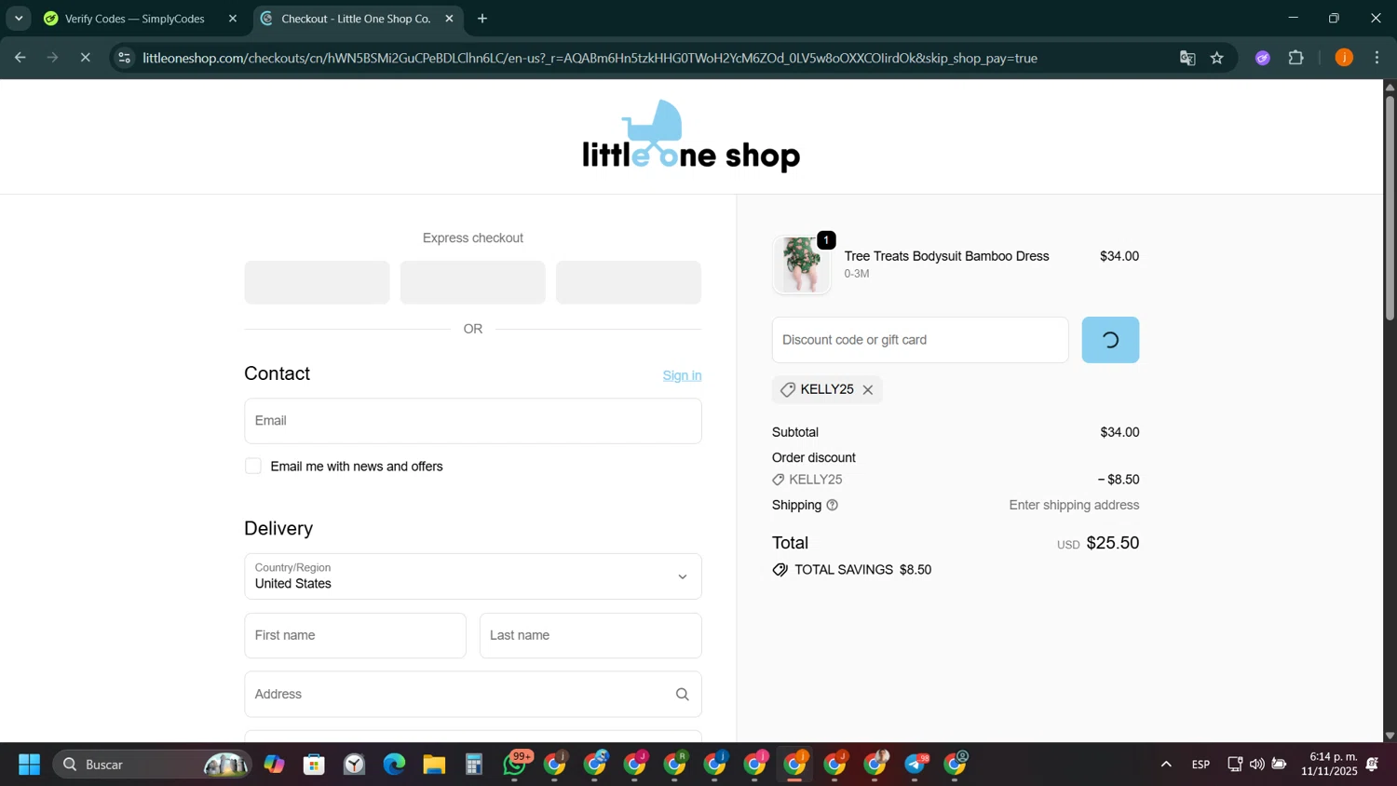Open Calculator from the taskbar
The width and height of the screenshot is (1397, 786).
474,765
